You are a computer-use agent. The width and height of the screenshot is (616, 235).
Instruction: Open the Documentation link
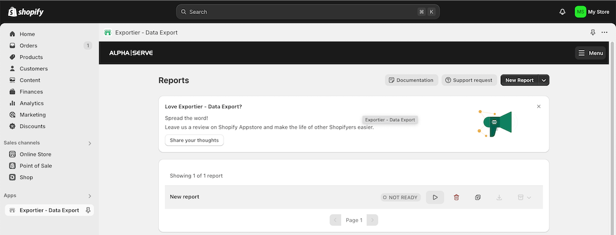click(x=411, y=80)
